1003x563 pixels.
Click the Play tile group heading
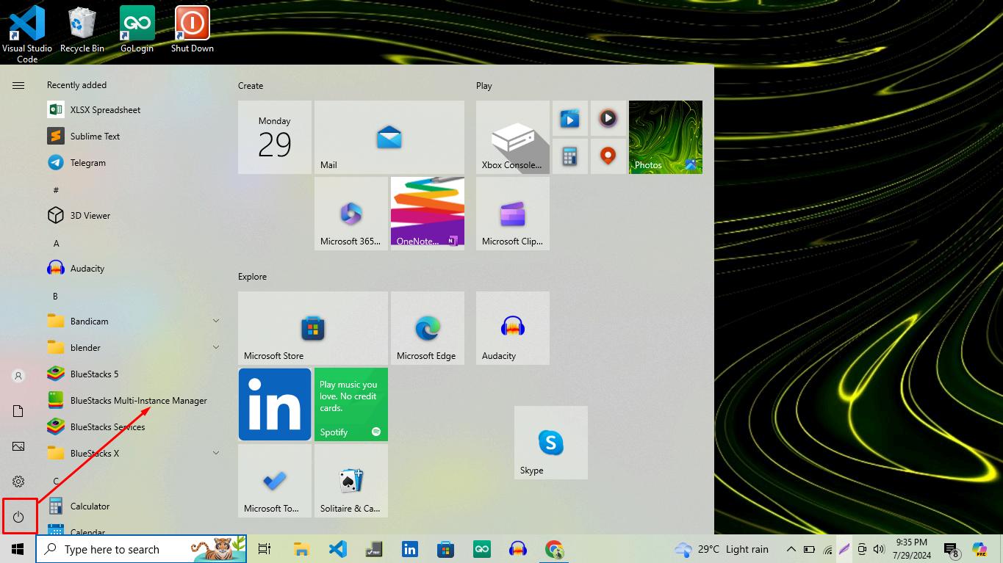pyautogui.click(x=483, y=86)
